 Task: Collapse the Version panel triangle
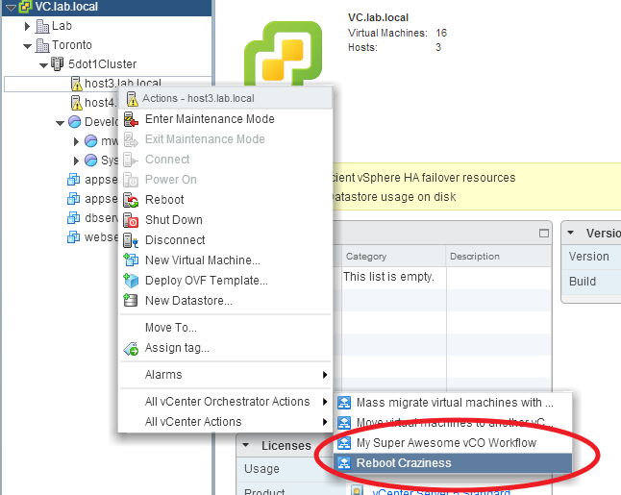point(571,233)
